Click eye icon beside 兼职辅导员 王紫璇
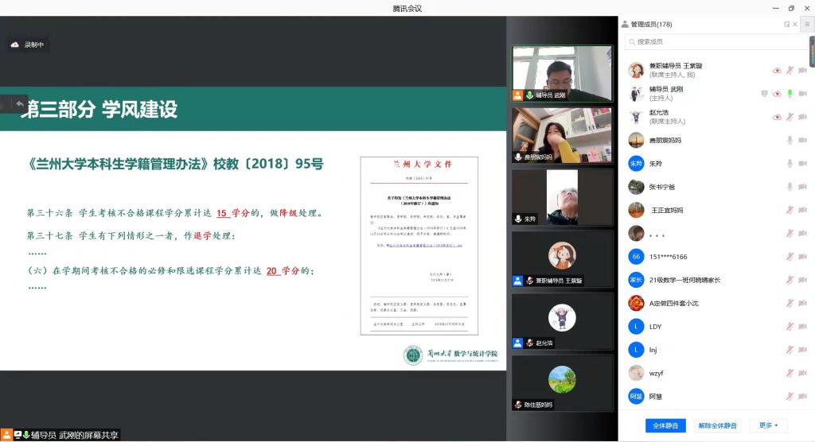 click(x=777, y=71)
